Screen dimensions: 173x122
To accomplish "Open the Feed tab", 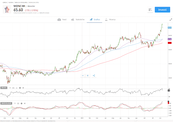I will click(62, 20).
